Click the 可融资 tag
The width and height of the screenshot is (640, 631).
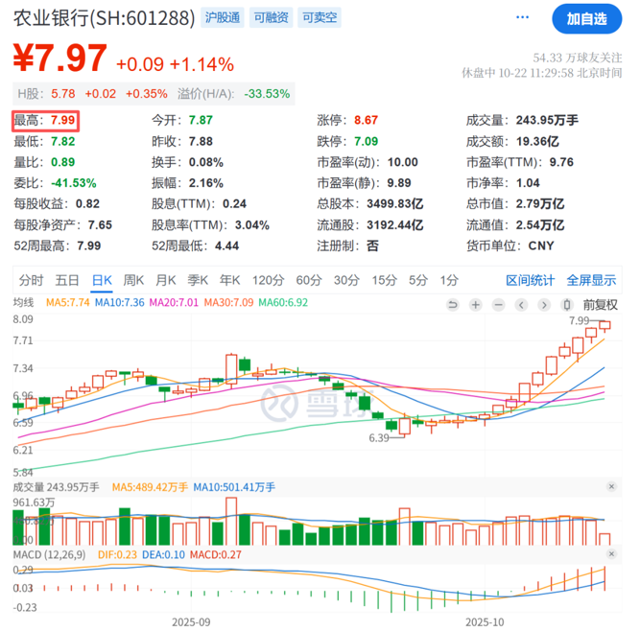[271, 17]
